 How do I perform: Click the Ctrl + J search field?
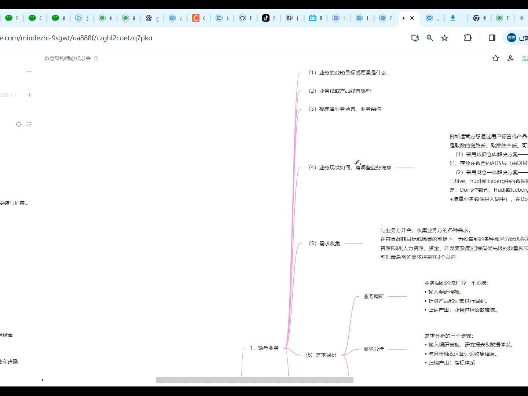point(9,95)
